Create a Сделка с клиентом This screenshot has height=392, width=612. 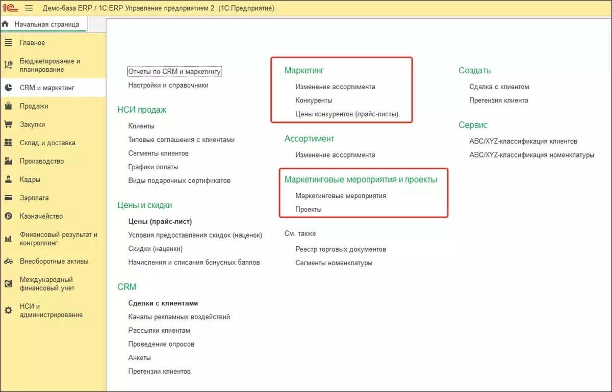[x=499, y=87]
